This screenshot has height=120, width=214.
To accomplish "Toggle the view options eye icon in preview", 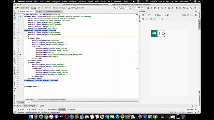I will click(143, 19).
